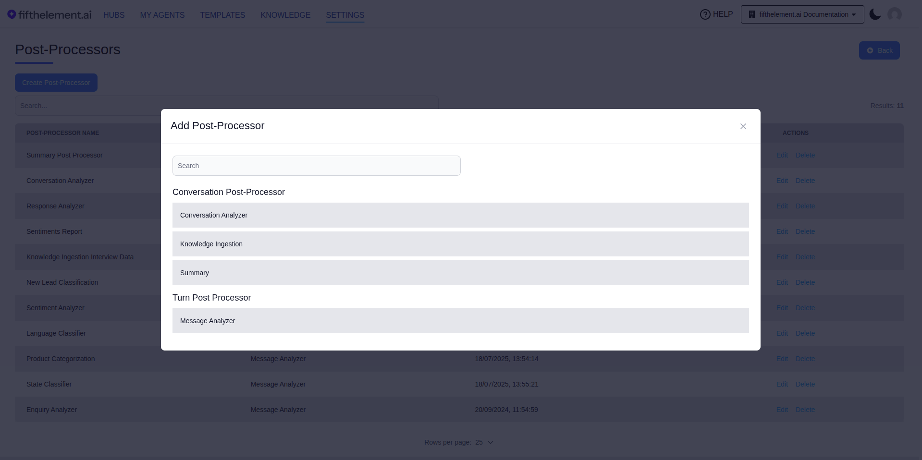Open TEMPLATES menu

point(222,15)
